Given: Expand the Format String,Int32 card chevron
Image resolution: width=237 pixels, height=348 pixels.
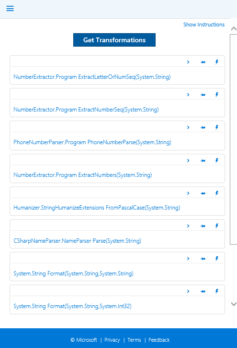Looking at the screenshot, I should [188, 291].
